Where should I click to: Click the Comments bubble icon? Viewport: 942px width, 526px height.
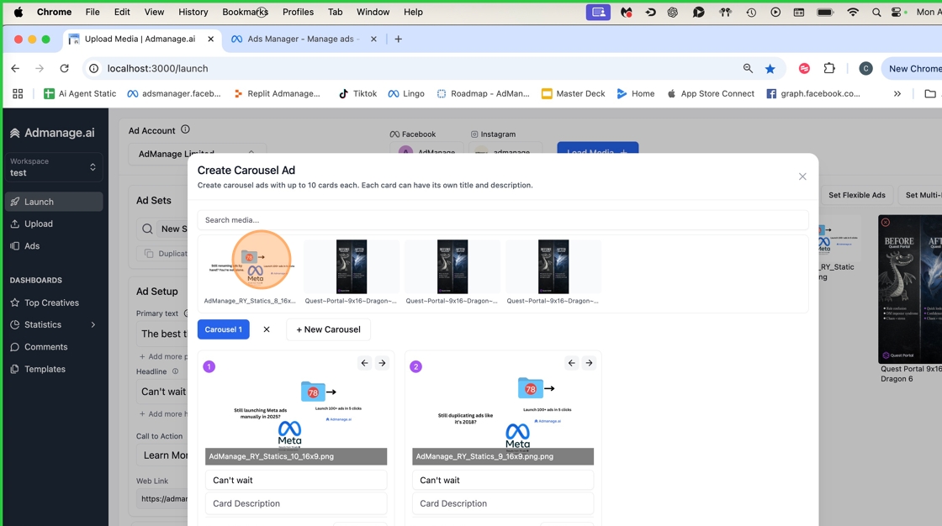click(x=15, y=347)
